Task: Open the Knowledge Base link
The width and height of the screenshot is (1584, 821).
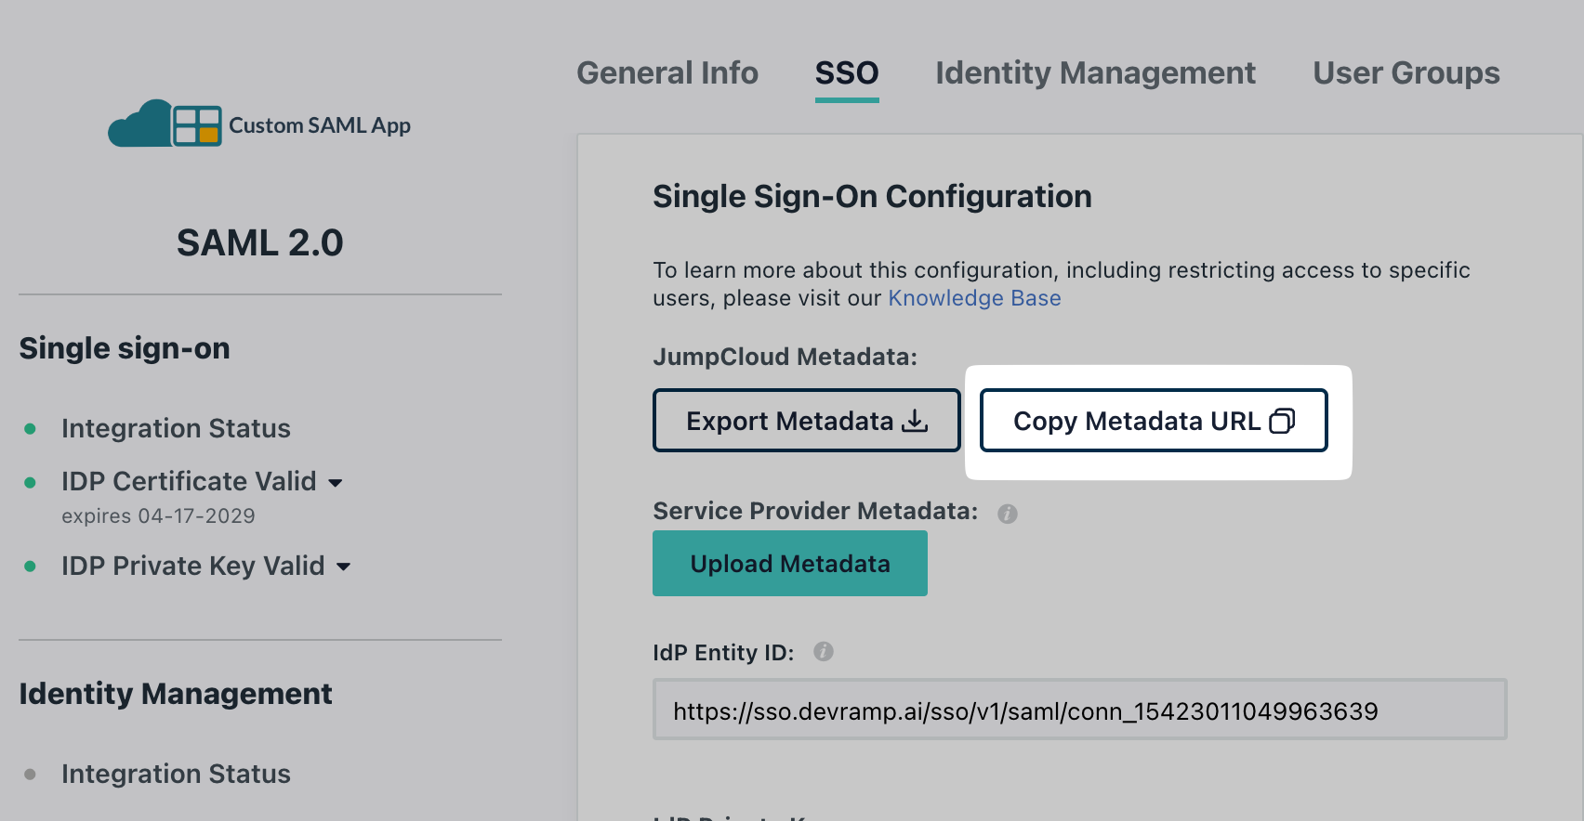Action: 974,298
